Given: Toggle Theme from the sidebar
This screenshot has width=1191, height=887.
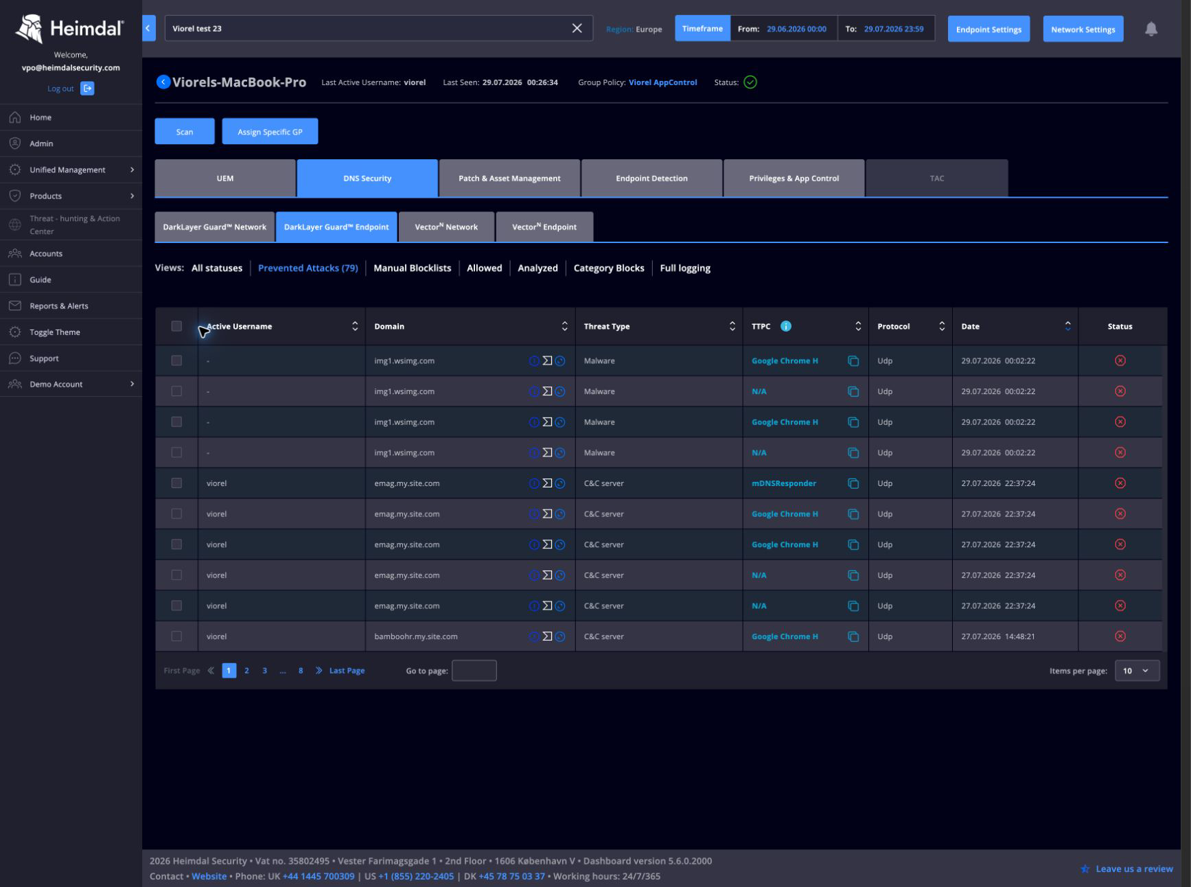Looking at the screenshot, I should tap(55, 332).
